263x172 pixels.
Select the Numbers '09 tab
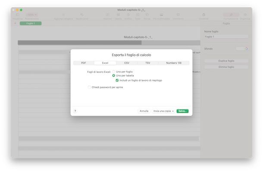tap(174, 63)
